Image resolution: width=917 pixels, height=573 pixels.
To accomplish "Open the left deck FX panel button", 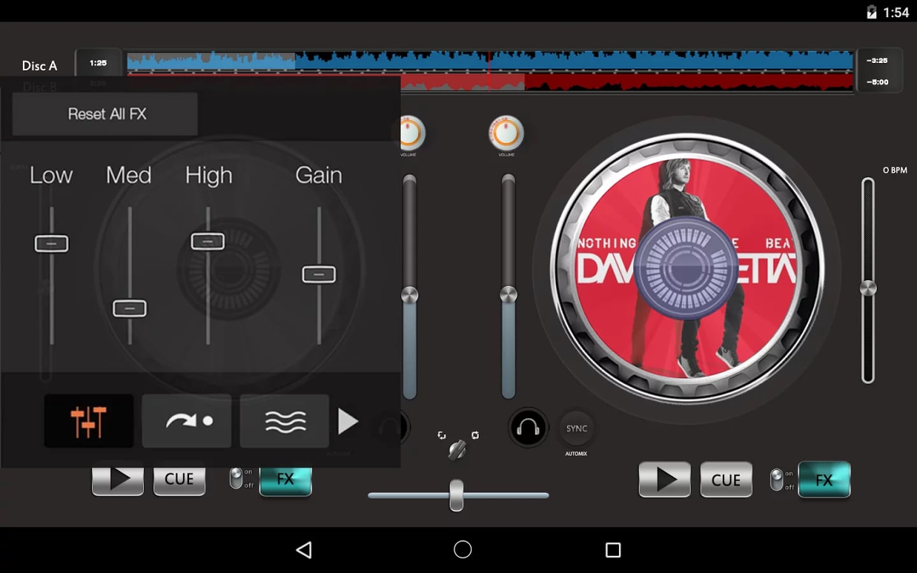I will (x=285, y=481).
